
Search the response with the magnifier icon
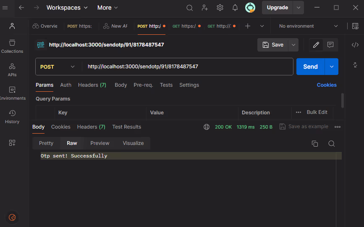332,144
